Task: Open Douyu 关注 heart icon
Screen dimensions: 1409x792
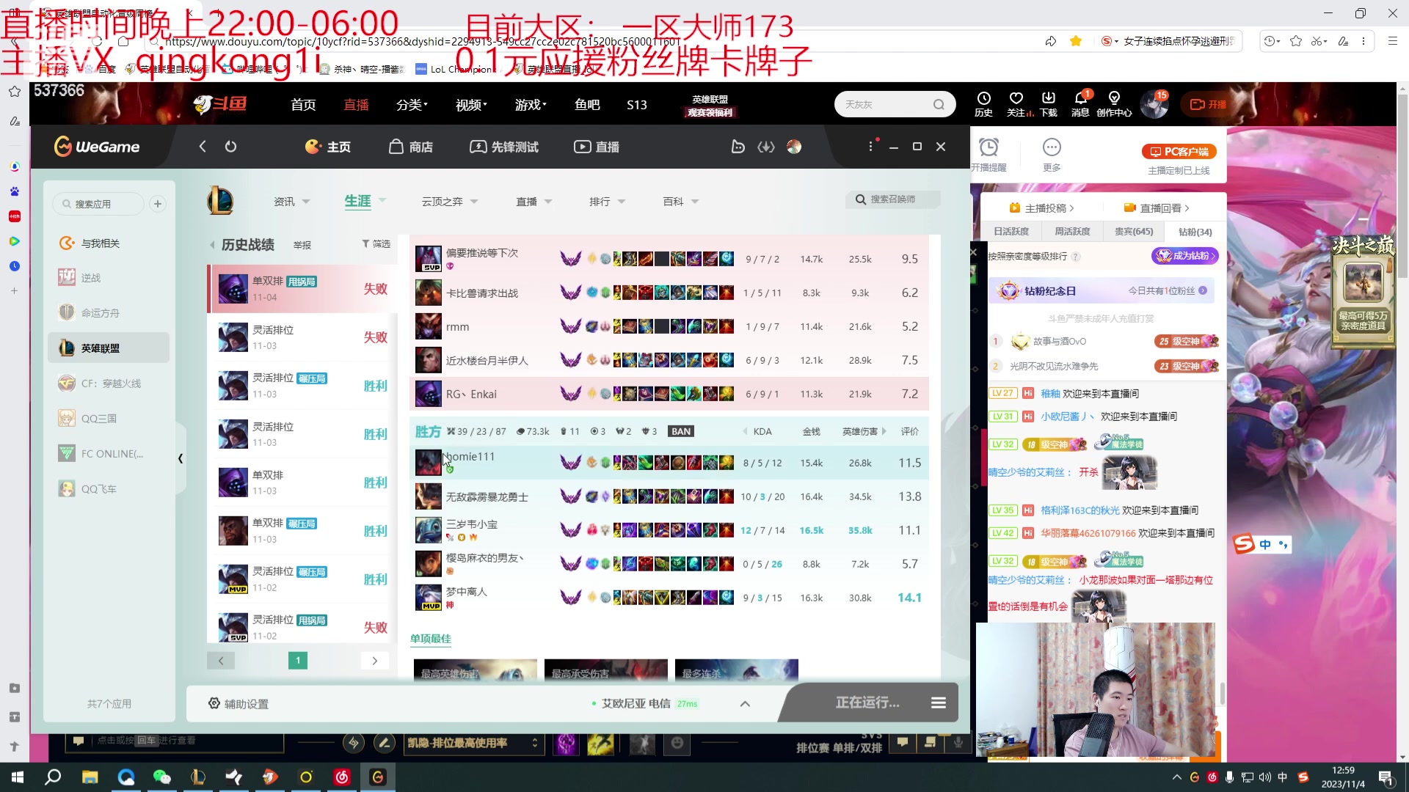Action: tap(1016, 104)
